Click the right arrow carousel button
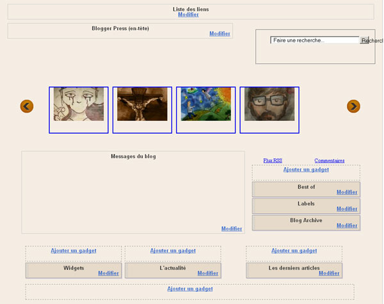The width and height of the screenshot is (384, 304). pos(353,106)
